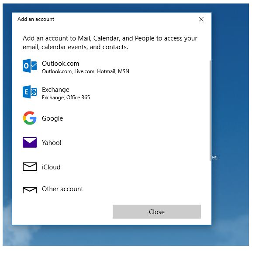Click the Other account envelope icon

pyautogui.click(x=30, y=190)
